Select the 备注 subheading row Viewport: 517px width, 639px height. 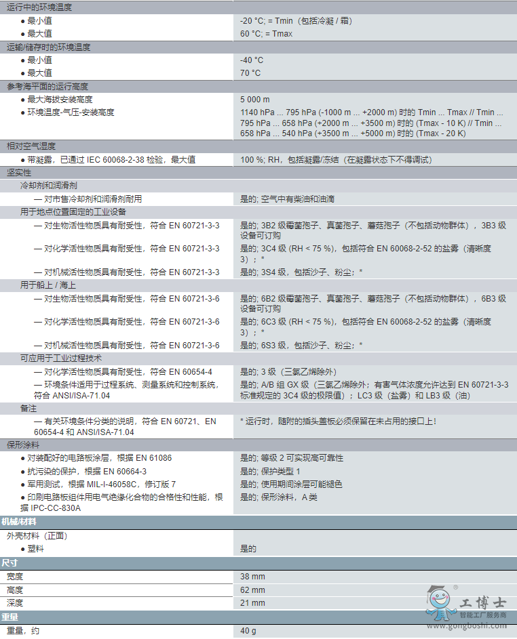[28, 409]
